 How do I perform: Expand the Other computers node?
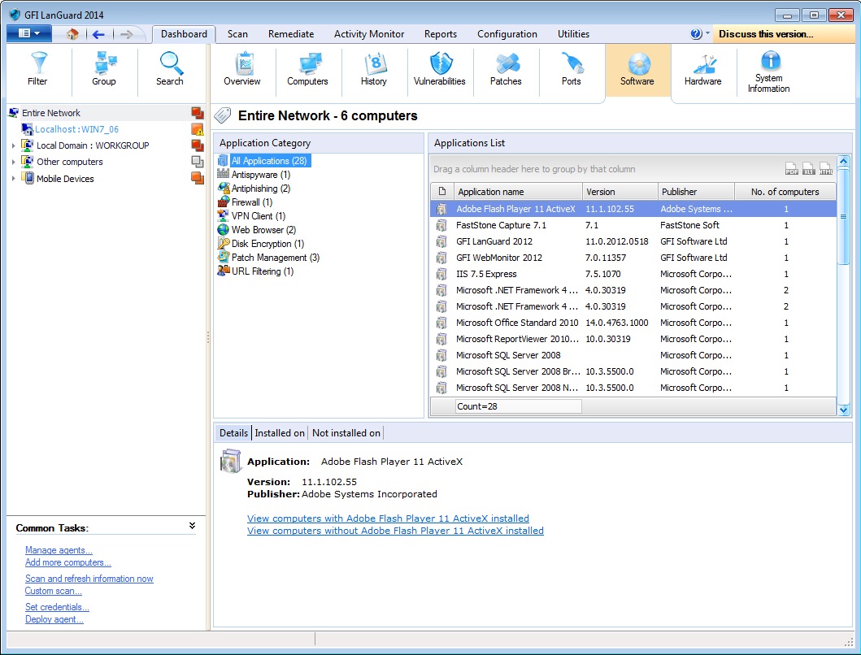click(x=13, y=162)
